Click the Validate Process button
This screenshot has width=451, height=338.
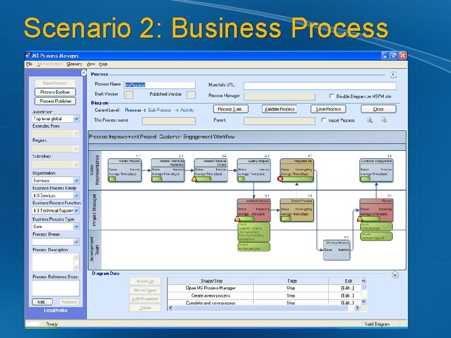click(x=279, y=109)
